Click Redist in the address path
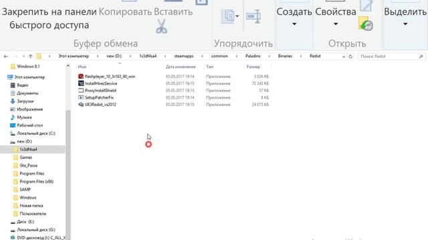Image resolution: width=428 pixels, height=240 pixels. [x=315, y=56]
